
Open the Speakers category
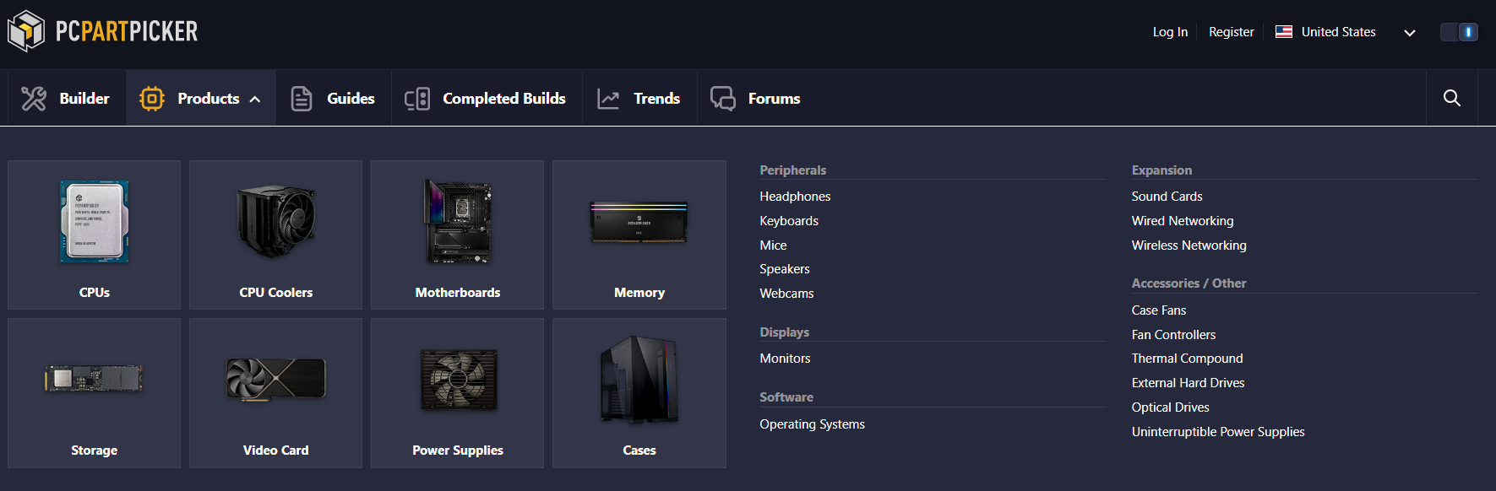785,269
